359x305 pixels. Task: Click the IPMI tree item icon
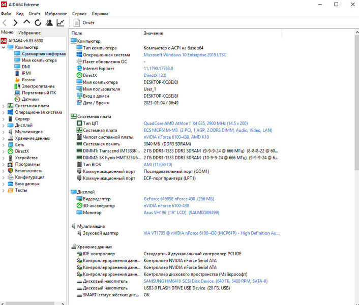tap(17, 73)
